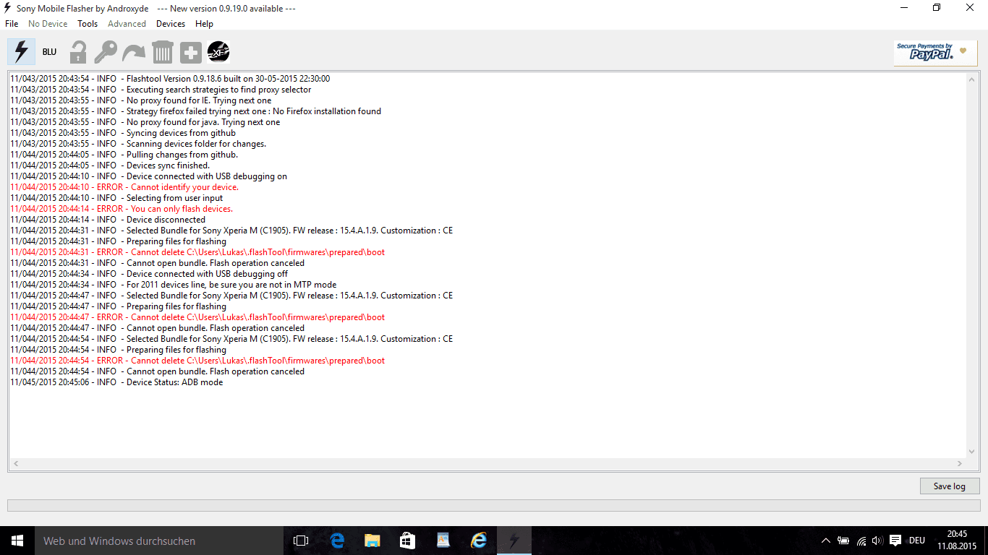Viewport: 988px width, 555px height.
Task: Open the File menu
Action: pyautogui.click(x=12, y=24)
